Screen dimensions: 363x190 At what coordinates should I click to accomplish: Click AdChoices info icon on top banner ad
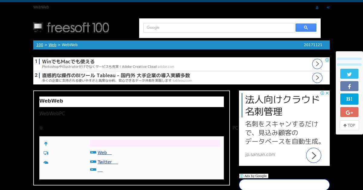point(327,60)
